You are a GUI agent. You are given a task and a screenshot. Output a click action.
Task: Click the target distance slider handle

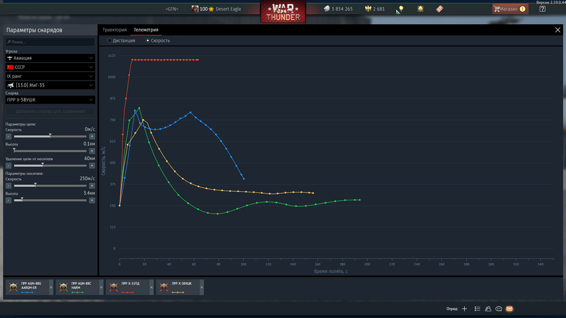42,165
